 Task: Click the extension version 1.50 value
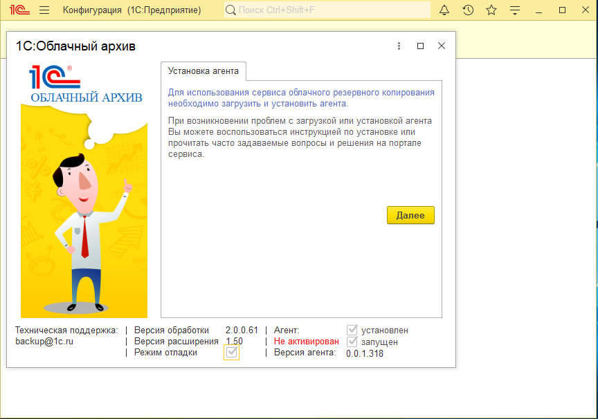[x=234, y=342]
